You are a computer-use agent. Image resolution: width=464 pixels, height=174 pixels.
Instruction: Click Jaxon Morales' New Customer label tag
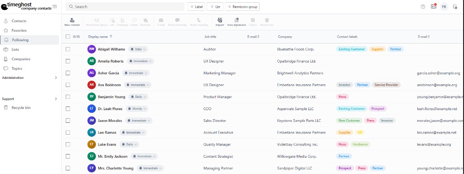click(349, 121)
